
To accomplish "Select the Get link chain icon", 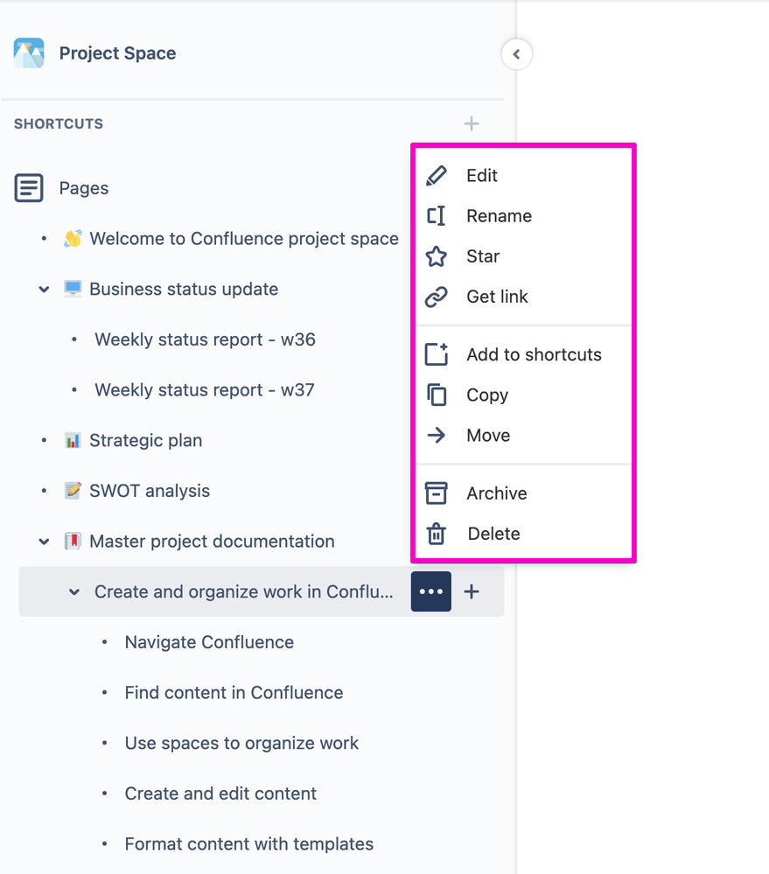I will [437, 297].
